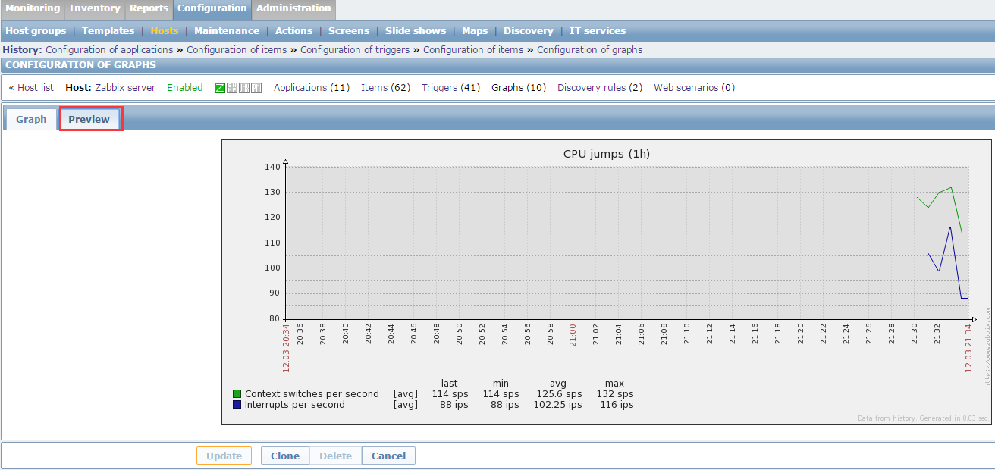Click the 102.25 ips average value

pos(557,405)
